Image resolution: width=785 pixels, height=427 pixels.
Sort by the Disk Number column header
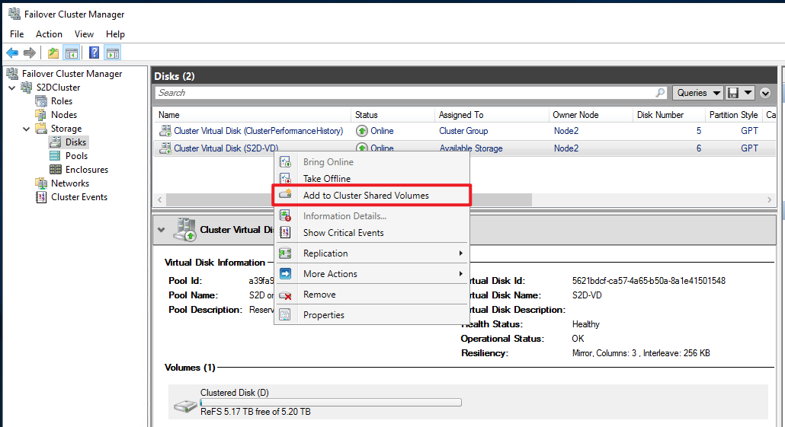click(669, 115)
